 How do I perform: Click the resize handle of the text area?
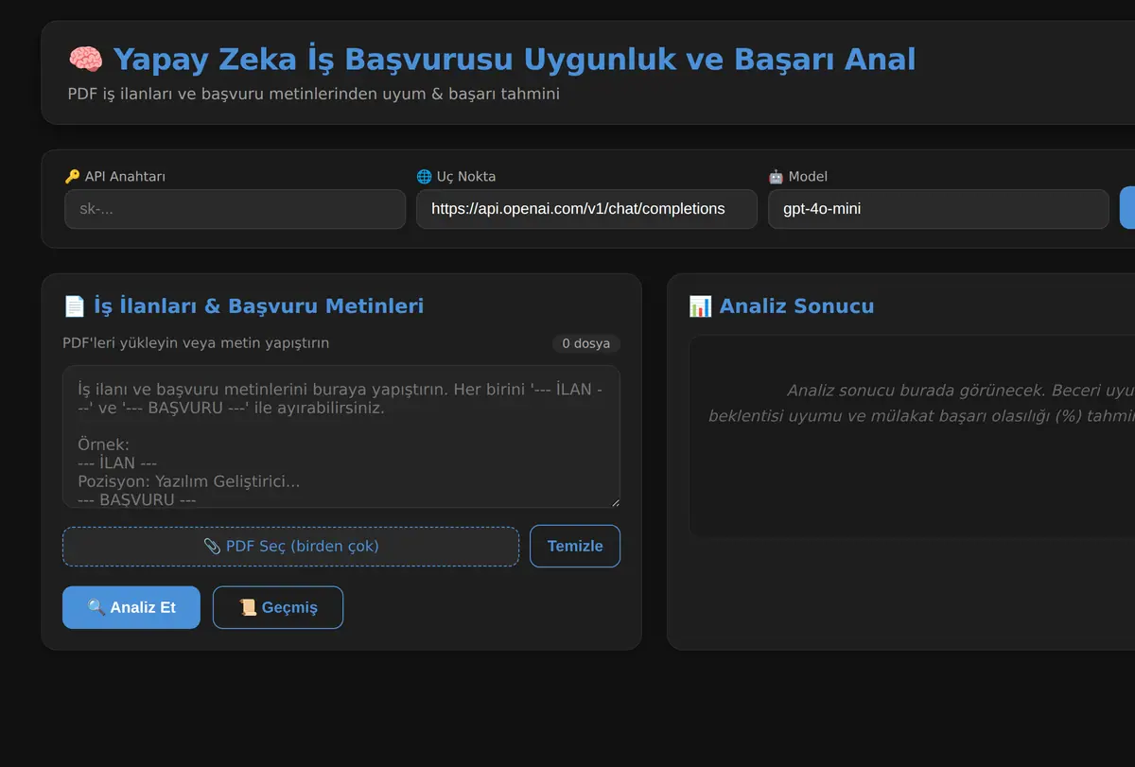coord(614,501)
